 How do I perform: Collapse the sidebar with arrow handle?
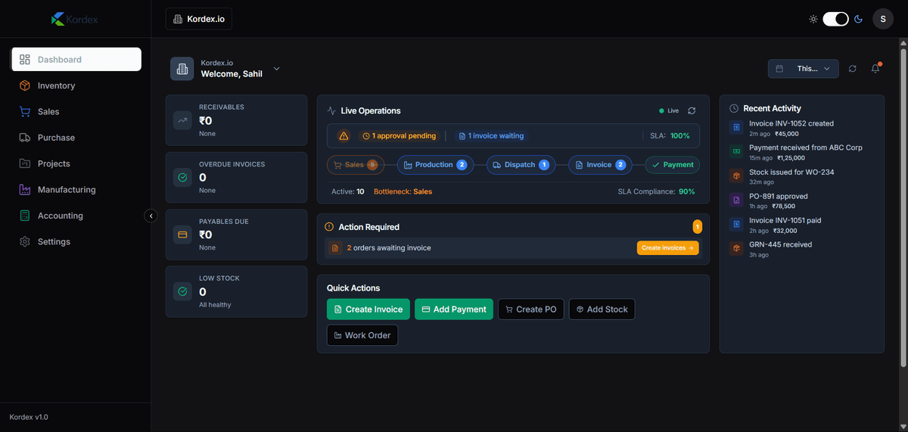point(151,216)
